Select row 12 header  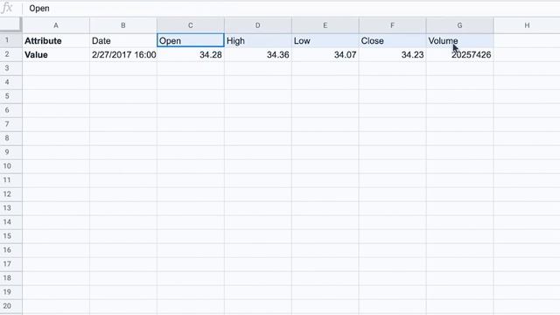coord(10,194)
